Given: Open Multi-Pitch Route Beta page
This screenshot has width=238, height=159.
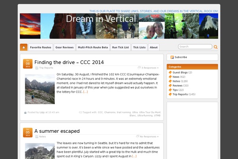Looking at the screenshot, I should 93,47.
